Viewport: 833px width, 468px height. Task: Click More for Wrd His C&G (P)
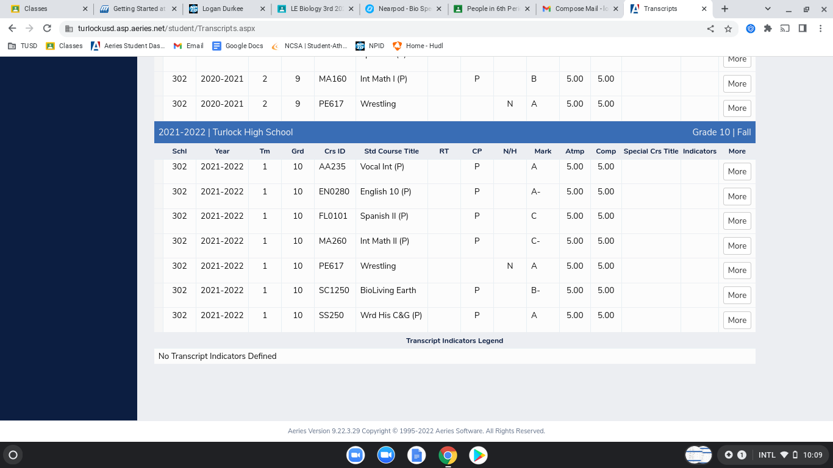click(x=737, y=320)
